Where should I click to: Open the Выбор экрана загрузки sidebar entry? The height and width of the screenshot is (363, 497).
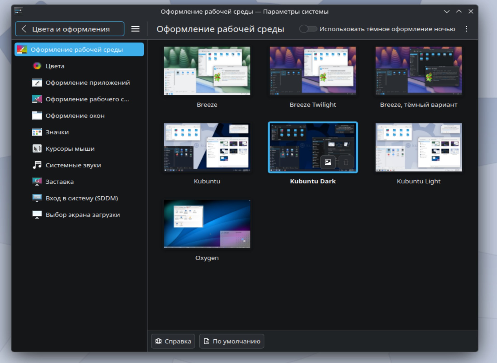(83, 215)
